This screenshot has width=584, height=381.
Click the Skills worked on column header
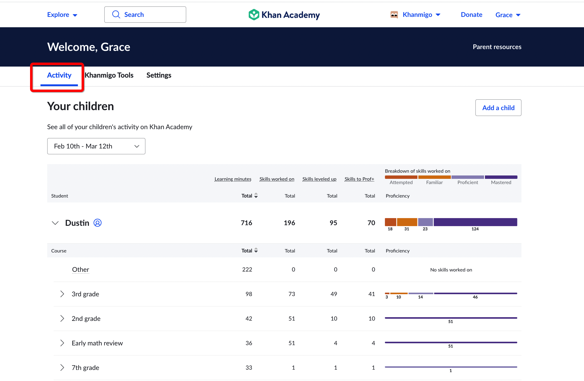(277, 179)
